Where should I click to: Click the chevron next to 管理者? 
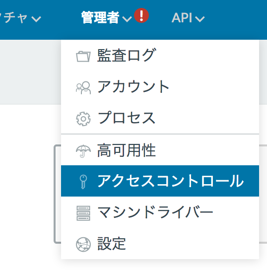(x=127, y=19)
